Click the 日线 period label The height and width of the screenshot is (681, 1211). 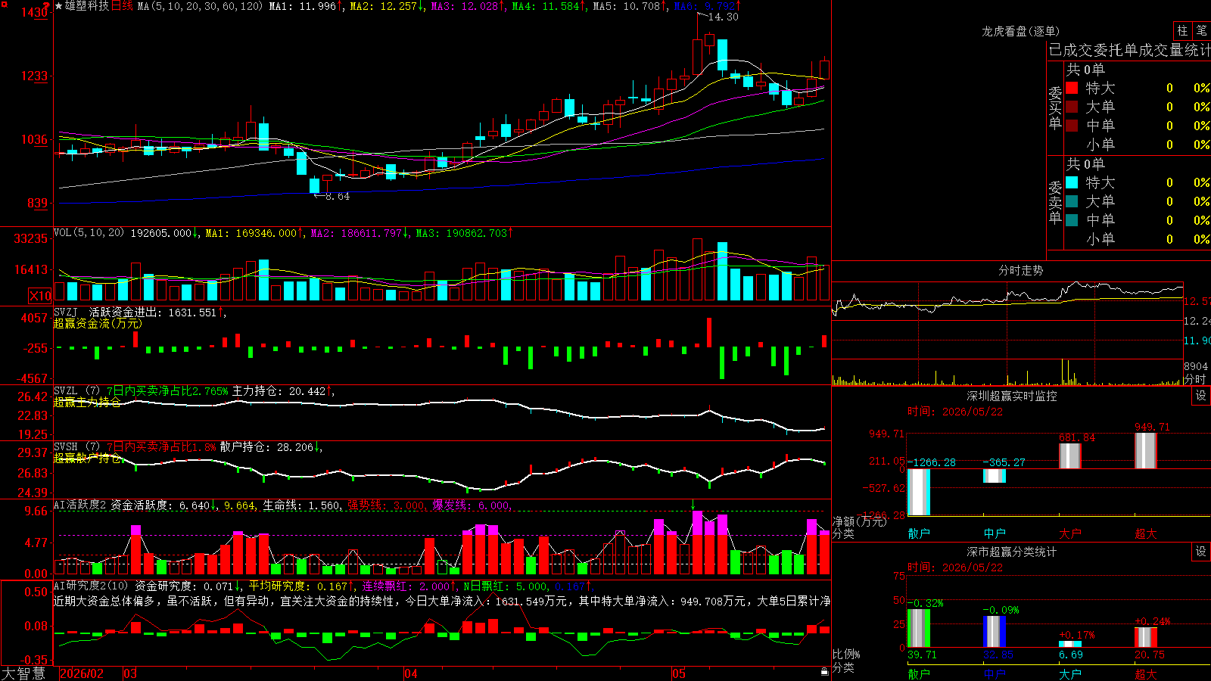(122, 6)
